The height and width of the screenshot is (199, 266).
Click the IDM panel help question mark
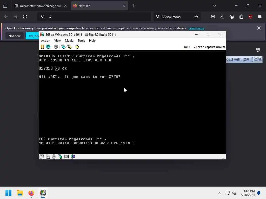point(256,59)
